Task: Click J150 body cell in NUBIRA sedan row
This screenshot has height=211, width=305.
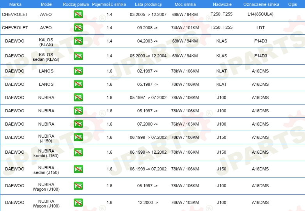Action: [x=222, y=169]
